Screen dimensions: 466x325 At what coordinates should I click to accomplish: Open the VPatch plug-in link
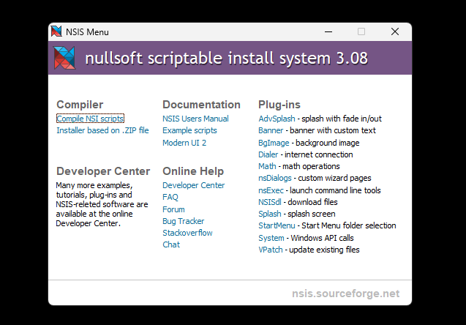[x=271, y=250]
